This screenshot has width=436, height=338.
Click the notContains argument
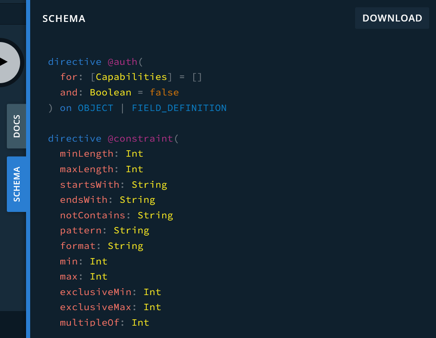[93, 216]
